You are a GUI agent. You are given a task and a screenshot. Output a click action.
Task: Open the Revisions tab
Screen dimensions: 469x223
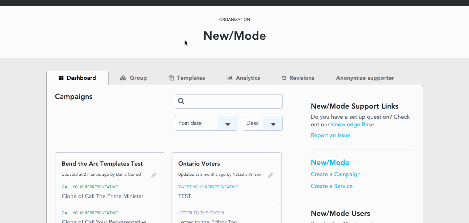298,78
